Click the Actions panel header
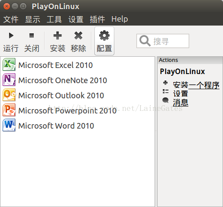The height and width of the screenshot is (207, 223). (190, 60)
